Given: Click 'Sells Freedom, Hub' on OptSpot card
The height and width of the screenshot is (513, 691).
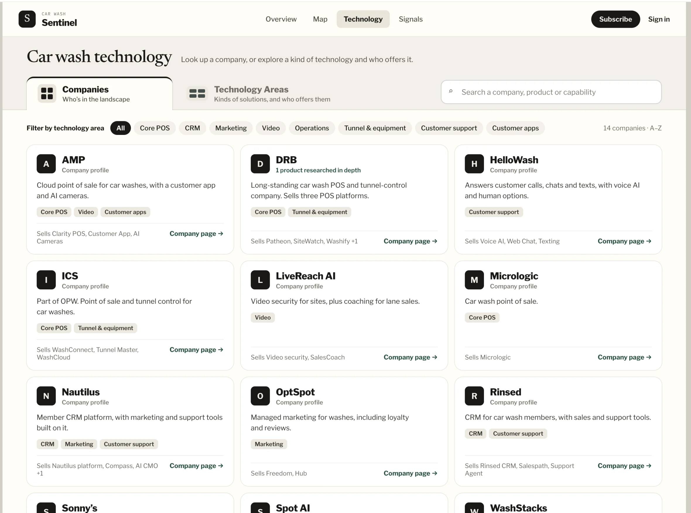Looking at the screenshot, I should click(x=279, y=473).
